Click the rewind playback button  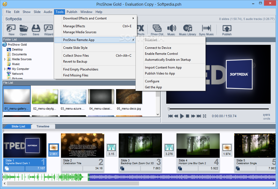coord(176,116)
